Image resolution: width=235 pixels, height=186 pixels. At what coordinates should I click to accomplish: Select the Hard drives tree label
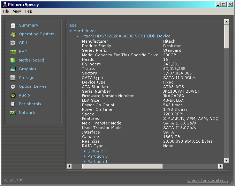point(85,31)
